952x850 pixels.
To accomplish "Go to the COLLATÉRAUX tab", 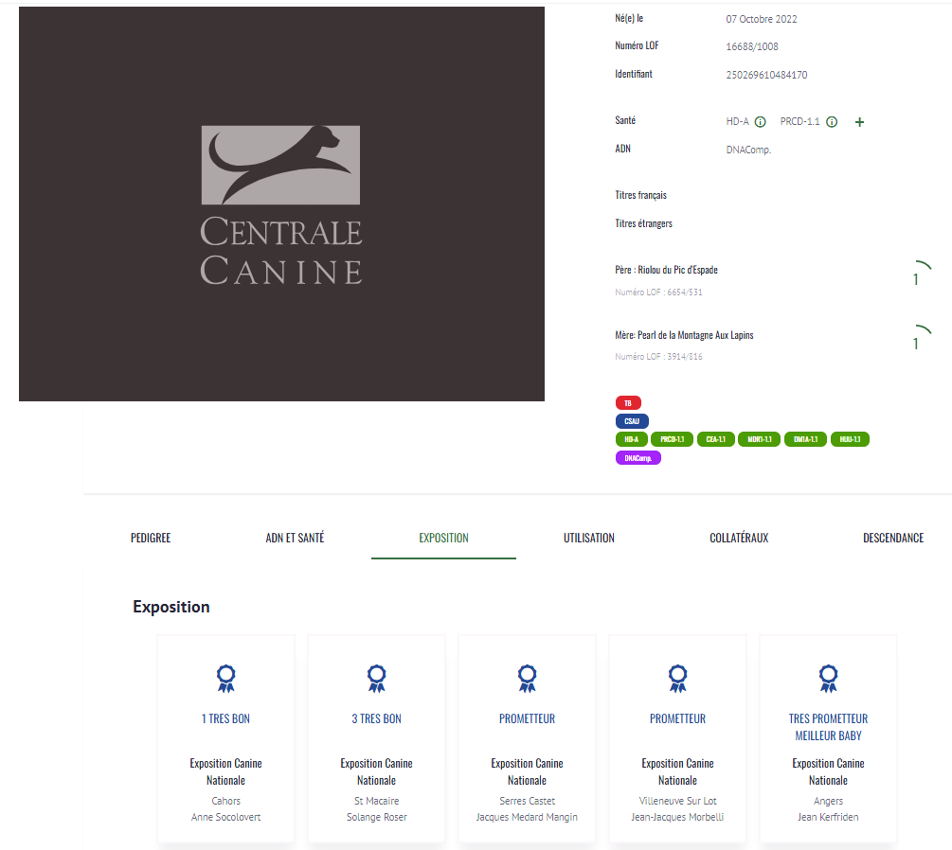I will [739, 538].
